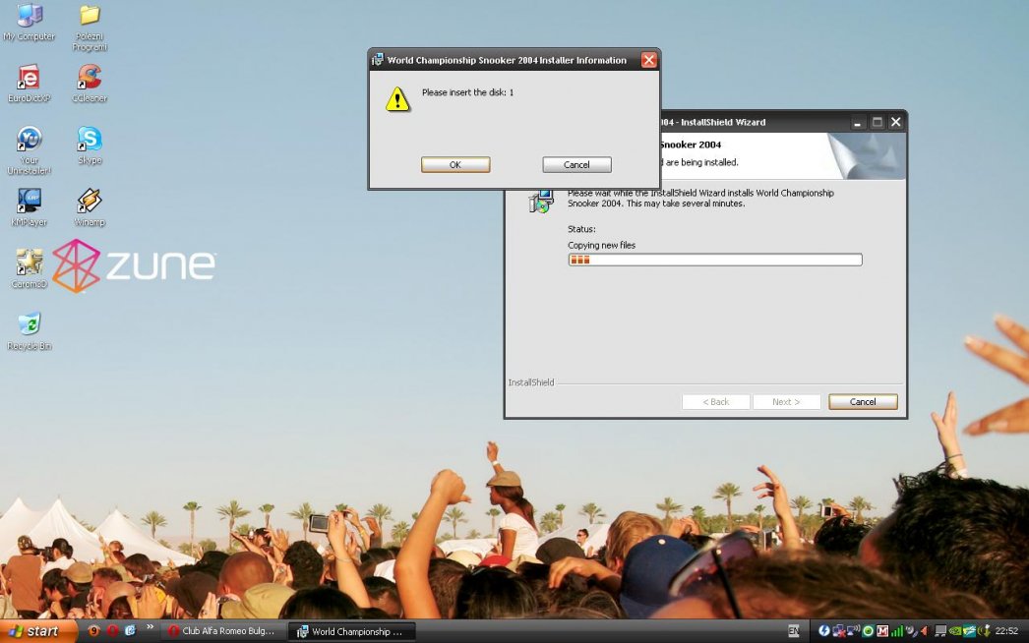Screen dimensions: 1029x643
Task: Close the Installer Information dialog
Action: pos(648,60)
